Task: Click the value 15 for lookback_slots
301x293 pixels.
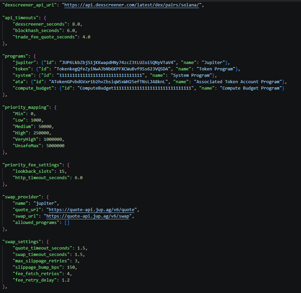Action: tap(62, 171)
